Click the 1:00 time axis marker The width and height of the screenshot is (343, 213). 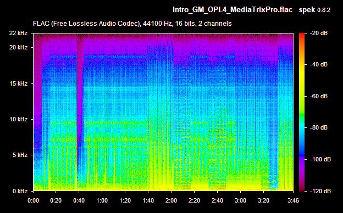[102, 200]
